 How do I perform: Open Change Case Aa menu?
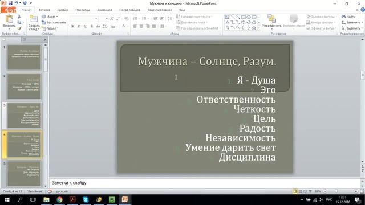tap(113, 27)
